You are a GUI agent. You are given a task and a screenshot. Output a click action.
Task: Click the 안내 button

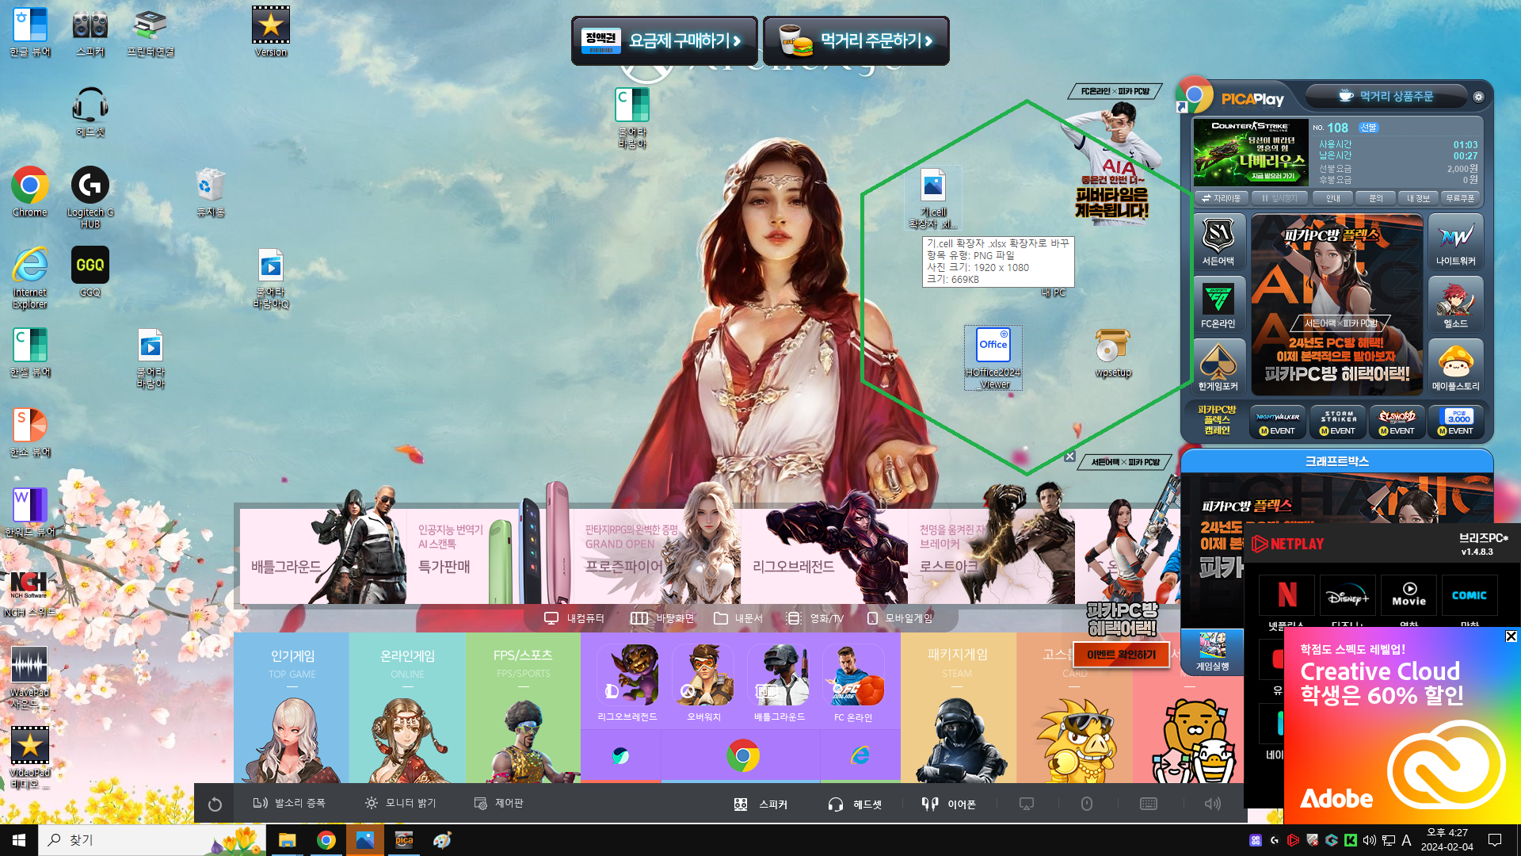pos(1333,198)
